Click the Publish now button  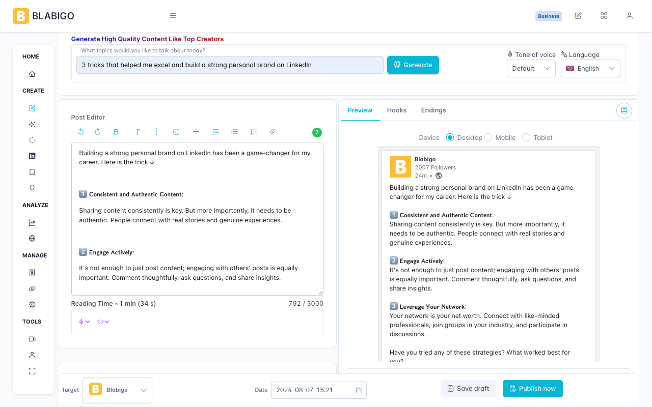(x=533, y=389)
